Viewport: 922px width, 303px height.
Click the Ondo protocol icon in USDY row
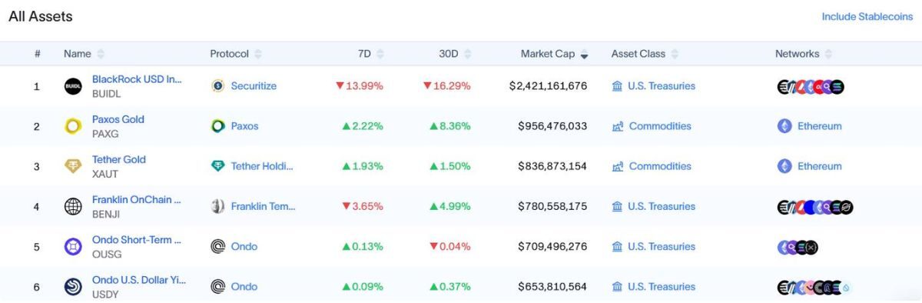[x=218, y=287]
